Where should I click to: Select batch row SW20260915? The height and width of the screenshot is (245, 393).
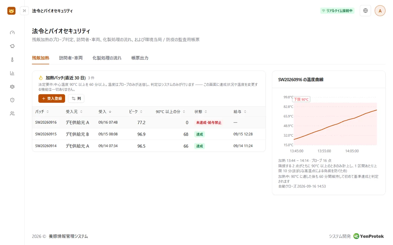click(149, 134)
